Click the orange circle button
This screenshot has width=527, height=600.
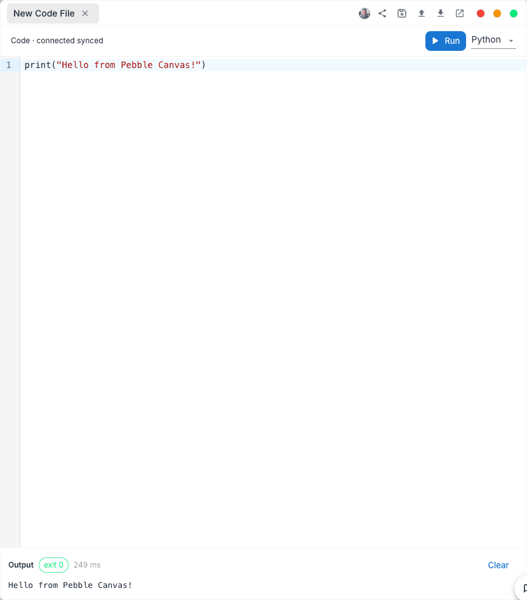coord(497,13)
